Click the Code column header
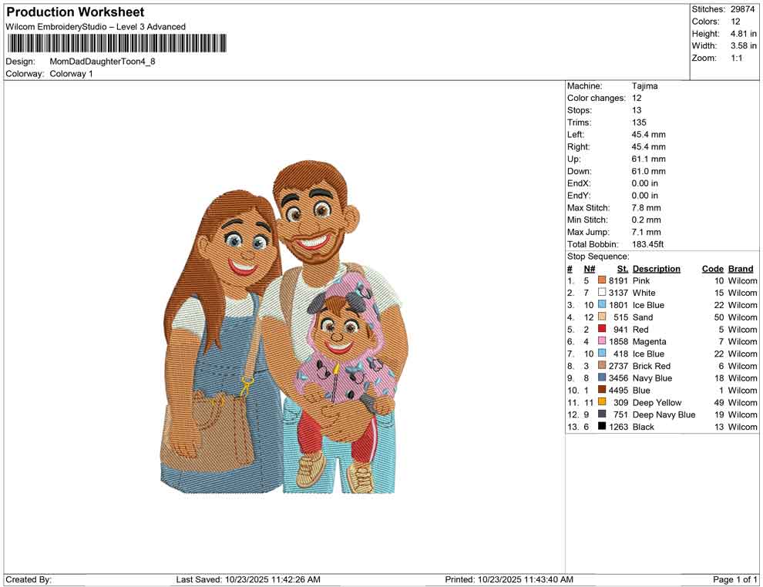The width and height of the screenshot is (763, 587). click(x=713, y=268)
